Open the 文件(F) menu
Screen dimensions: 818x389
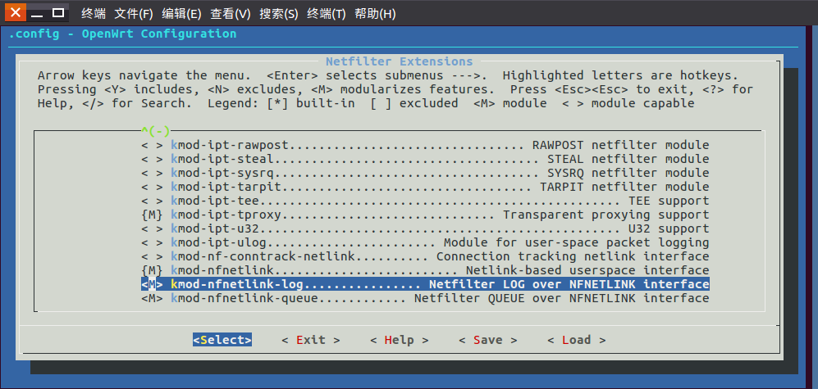(x=134, y=14)
